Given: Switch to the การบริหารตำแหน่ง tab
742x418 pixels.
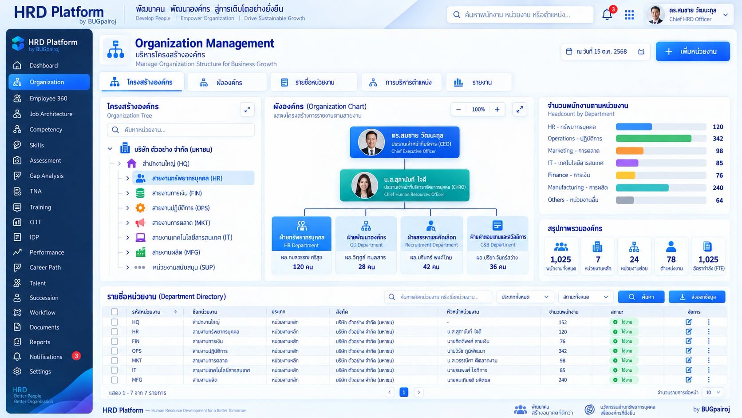Looking at the screenshot, I should [x=402, y=82].
